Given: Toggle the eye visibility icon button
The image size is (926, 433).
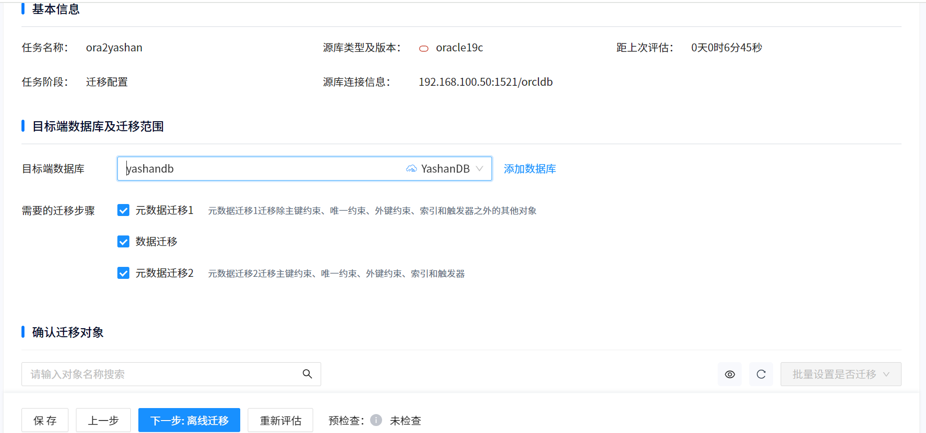Looking at the screenshot, I should 730,374.
